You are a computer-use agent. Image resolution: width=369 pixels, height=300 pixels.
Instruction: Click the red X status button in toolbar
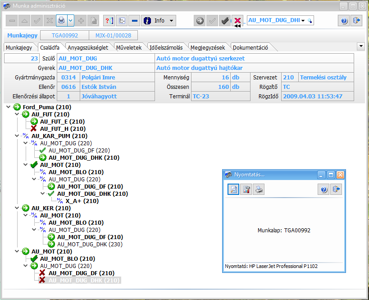(237, 21)
